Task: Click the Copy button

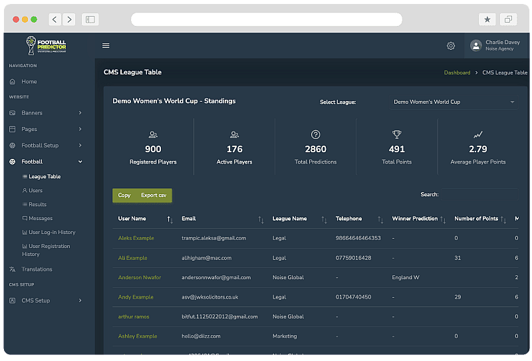Action: tap(124, 195)
